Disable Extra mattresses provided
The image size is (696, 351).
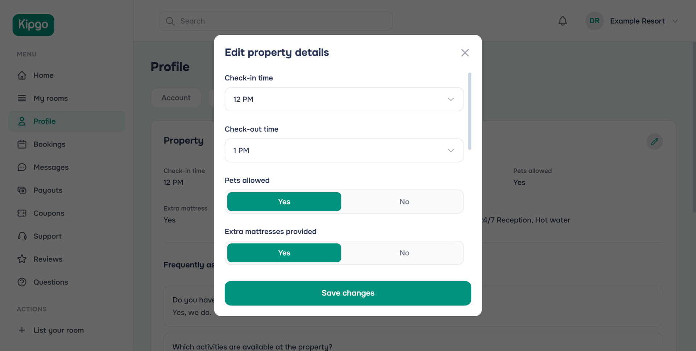[x=404, y=253]
